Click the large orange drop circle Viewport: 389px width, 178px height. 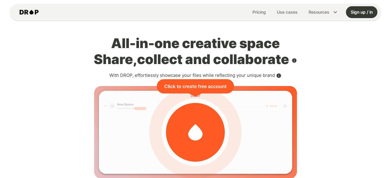click(x=195, y=132)
